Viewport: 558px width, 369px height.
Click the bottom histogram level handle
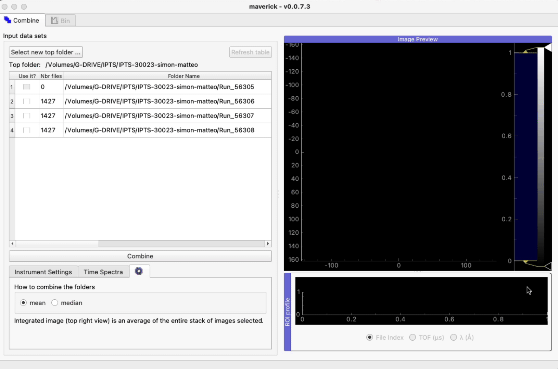click(548, 266)
